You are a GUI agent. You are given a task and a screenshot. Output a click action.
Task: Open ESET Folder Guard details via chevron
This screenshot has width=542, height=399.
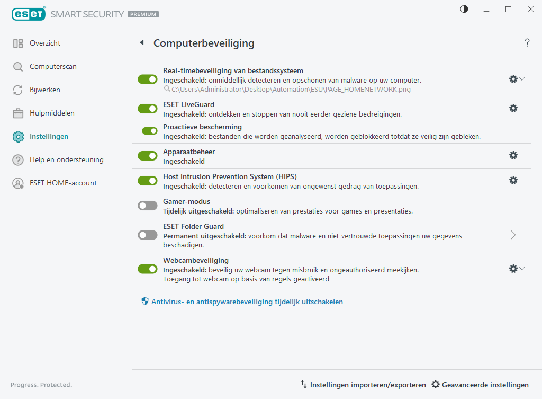click(512, 235)
